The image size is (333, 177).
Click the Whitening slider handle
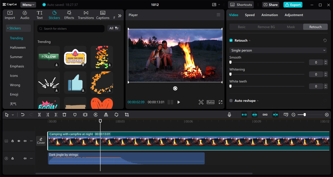(230, 74)
